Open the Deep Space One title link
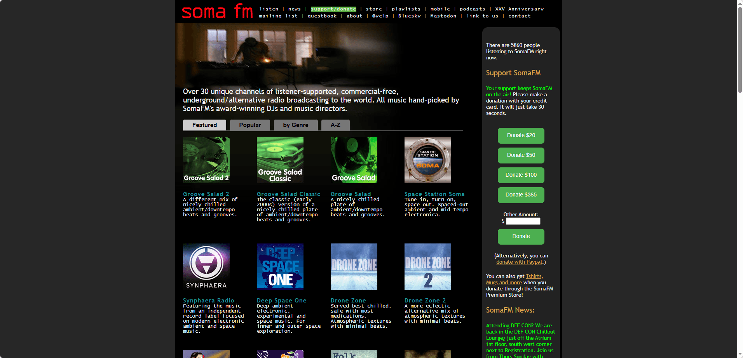The image size is (743, 358). point(282,301)
